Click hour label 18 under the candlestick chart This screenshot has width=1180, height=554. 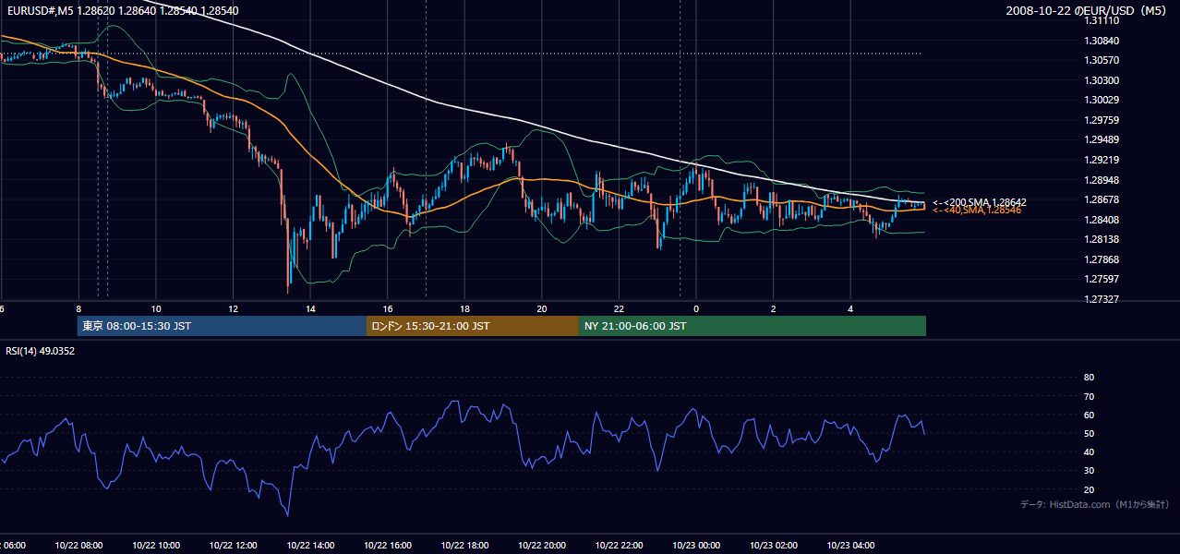(464, 308)
